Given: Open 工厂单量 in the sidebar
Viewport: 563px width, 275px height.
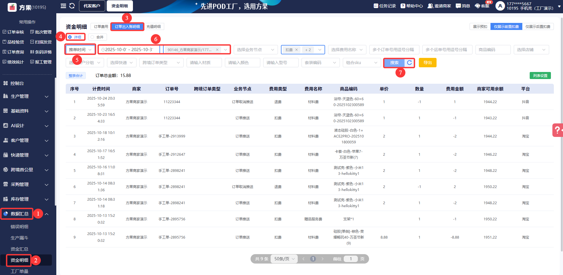Looking at the screenshot, I should [19, 271].
